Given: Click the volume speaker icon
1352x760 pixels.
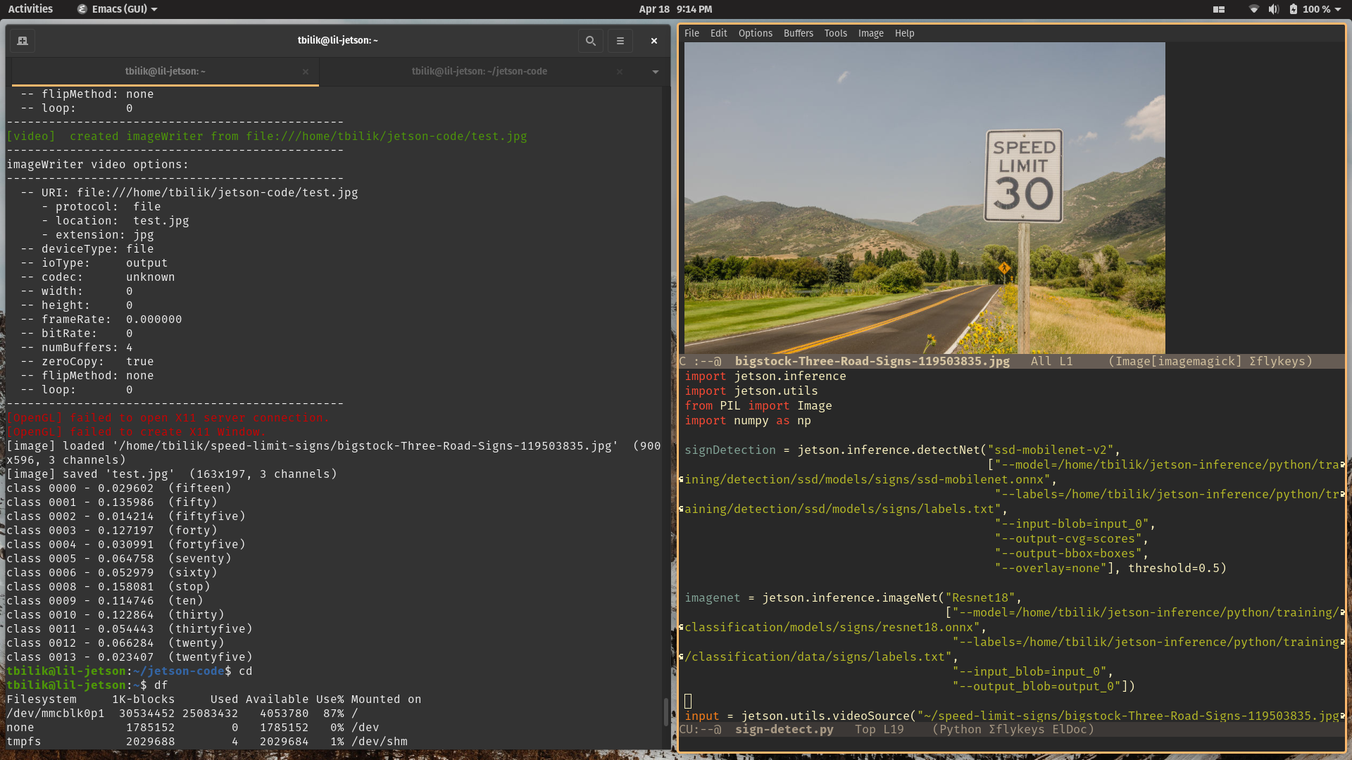Looking at the screenshot, I should pyautogui.click(x=1273, y=9).
